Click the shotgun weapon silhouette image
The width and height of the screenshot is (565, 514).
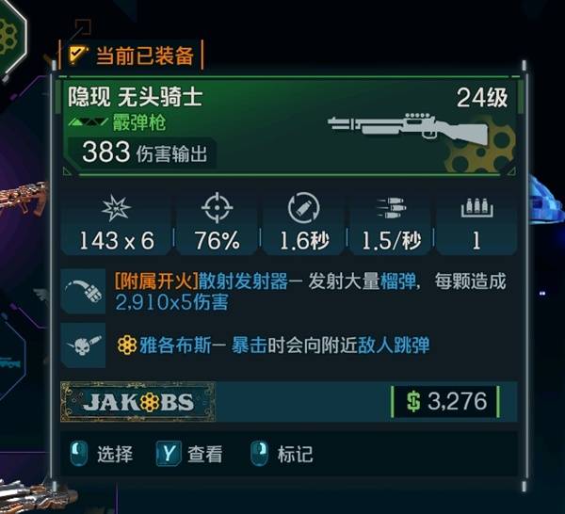pos(408,127)
